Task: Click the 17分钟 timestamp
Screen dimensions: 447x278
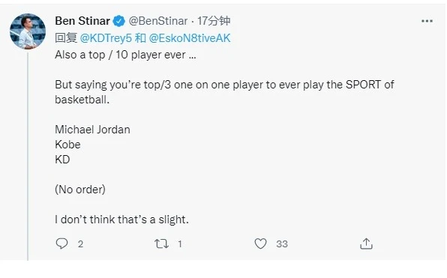Action: [214, 21]
